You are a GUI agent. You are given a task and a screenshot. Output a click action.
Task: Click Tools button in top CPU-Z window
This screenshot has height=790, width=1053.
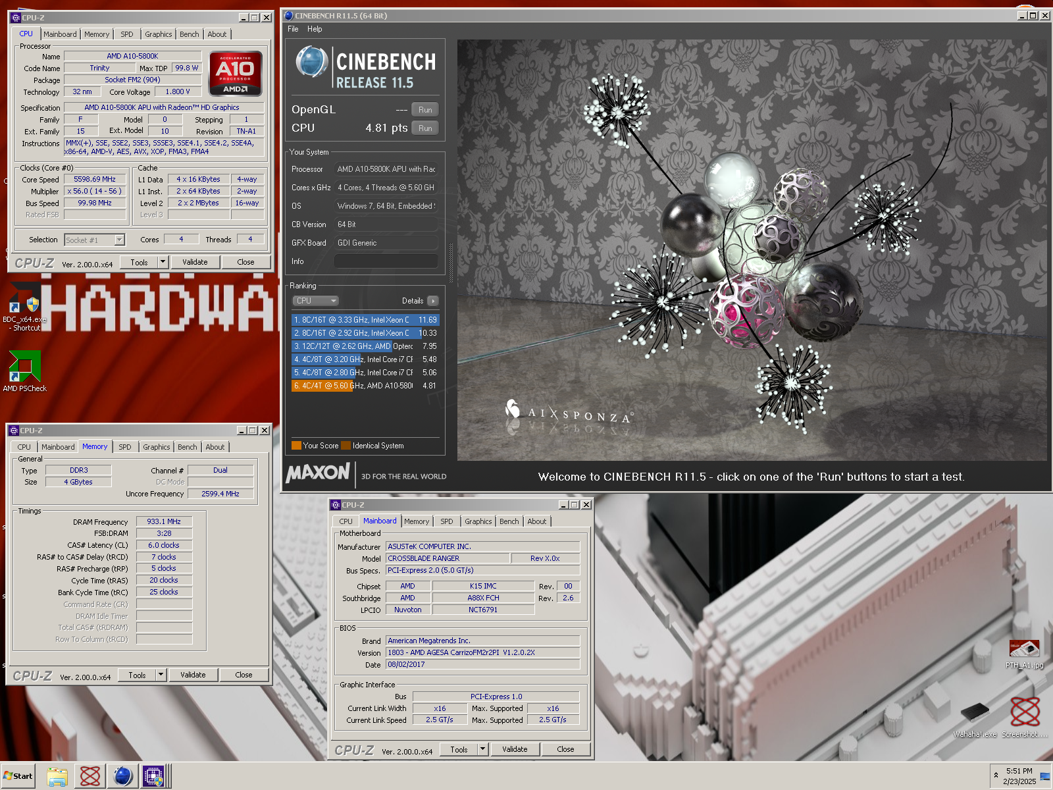139,262
